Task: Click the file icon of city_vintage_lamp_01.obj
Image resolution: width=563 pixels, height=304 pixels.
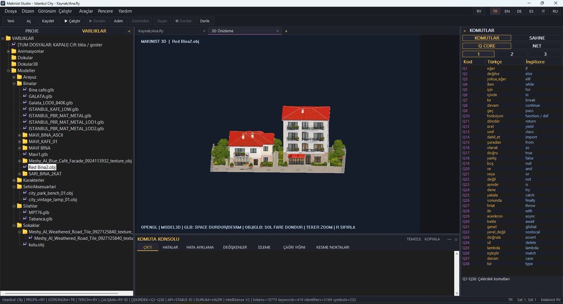Action: pos(25,199)
